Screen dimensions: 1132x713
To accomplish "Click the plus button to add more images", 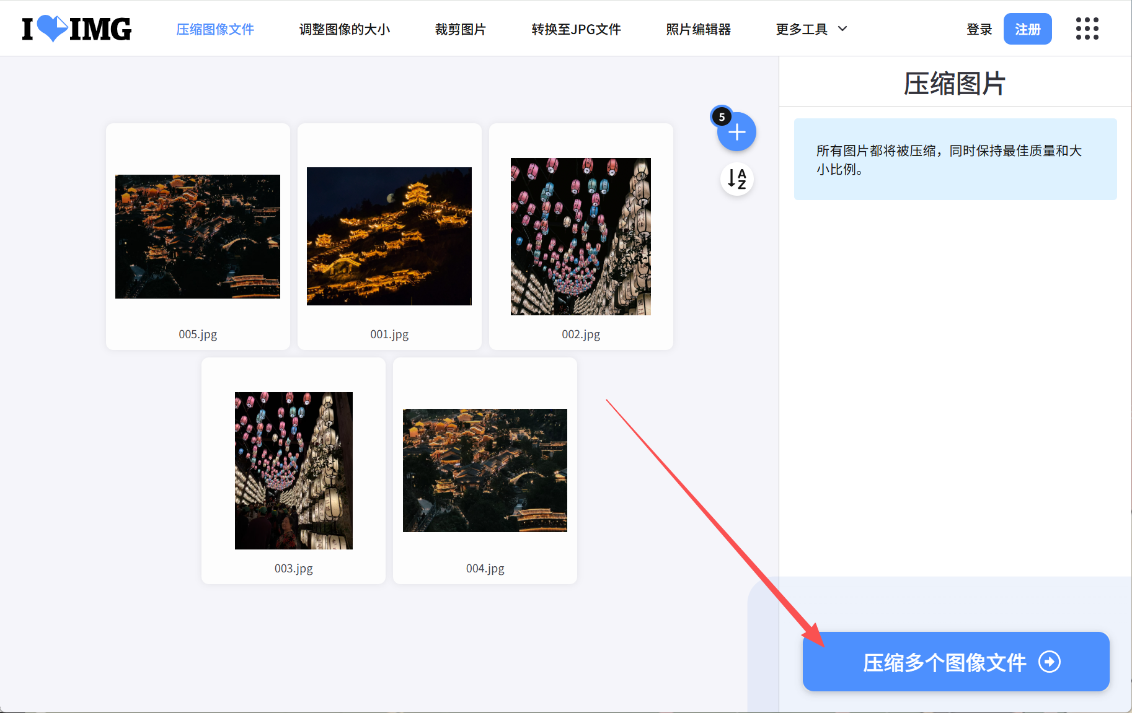I will (x=736, y=131).
